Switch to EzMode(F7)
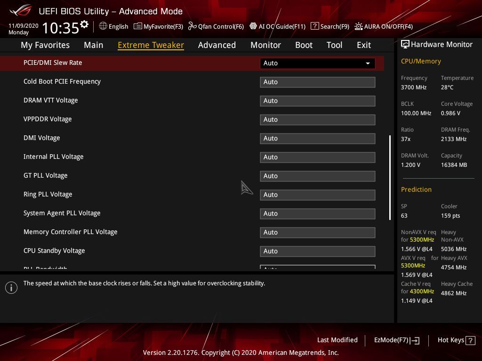Viewport: 482px width, 361px height. click(396, 340)
